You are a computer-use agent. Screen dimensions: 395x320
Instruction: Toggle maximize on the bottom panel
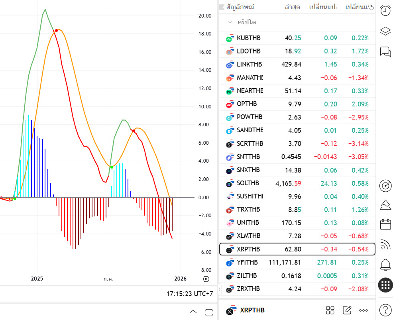point(209,312)
